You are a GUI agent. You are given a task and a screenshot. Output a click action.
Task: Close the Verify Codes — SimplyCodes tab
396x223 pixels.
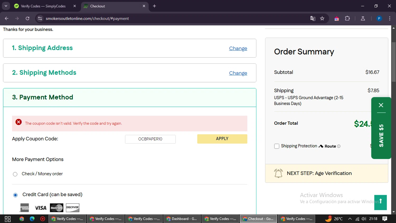click(75, 6)
